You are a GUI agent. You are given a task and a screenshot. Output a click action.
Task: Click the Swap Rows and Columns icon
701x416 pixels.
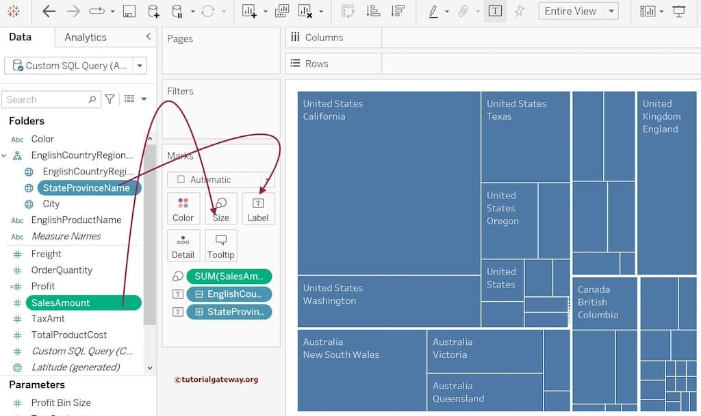347,11
